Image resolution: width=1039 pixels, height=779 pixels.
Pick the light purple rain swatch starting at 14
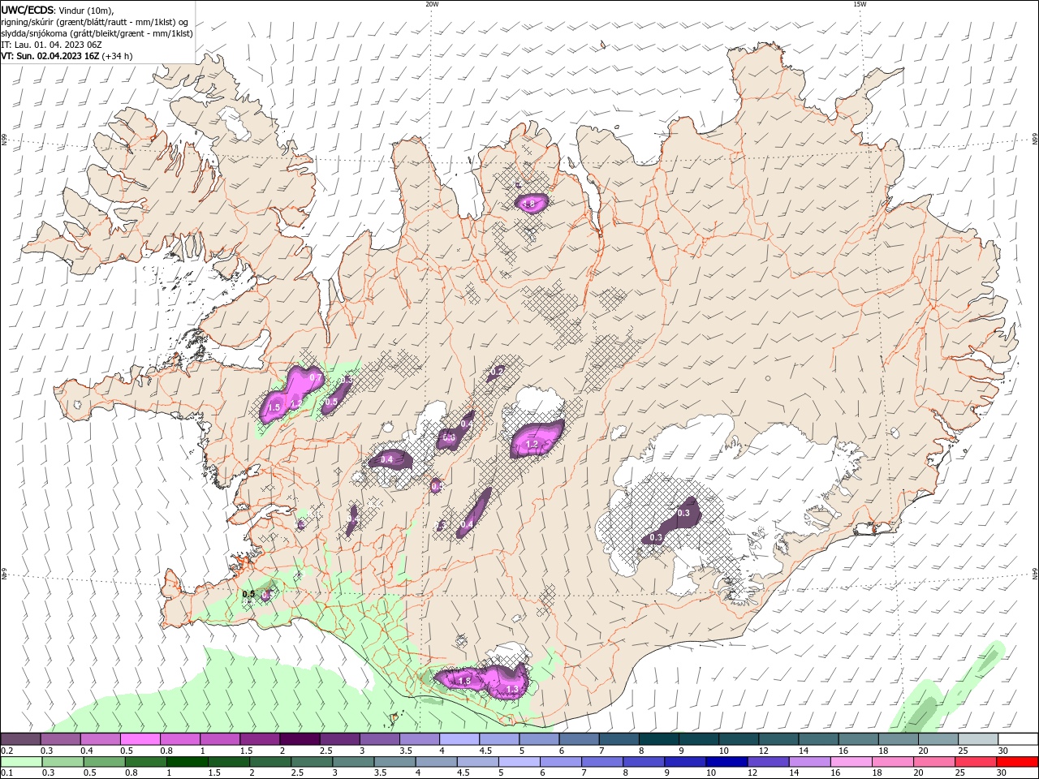tap(808, 762)
